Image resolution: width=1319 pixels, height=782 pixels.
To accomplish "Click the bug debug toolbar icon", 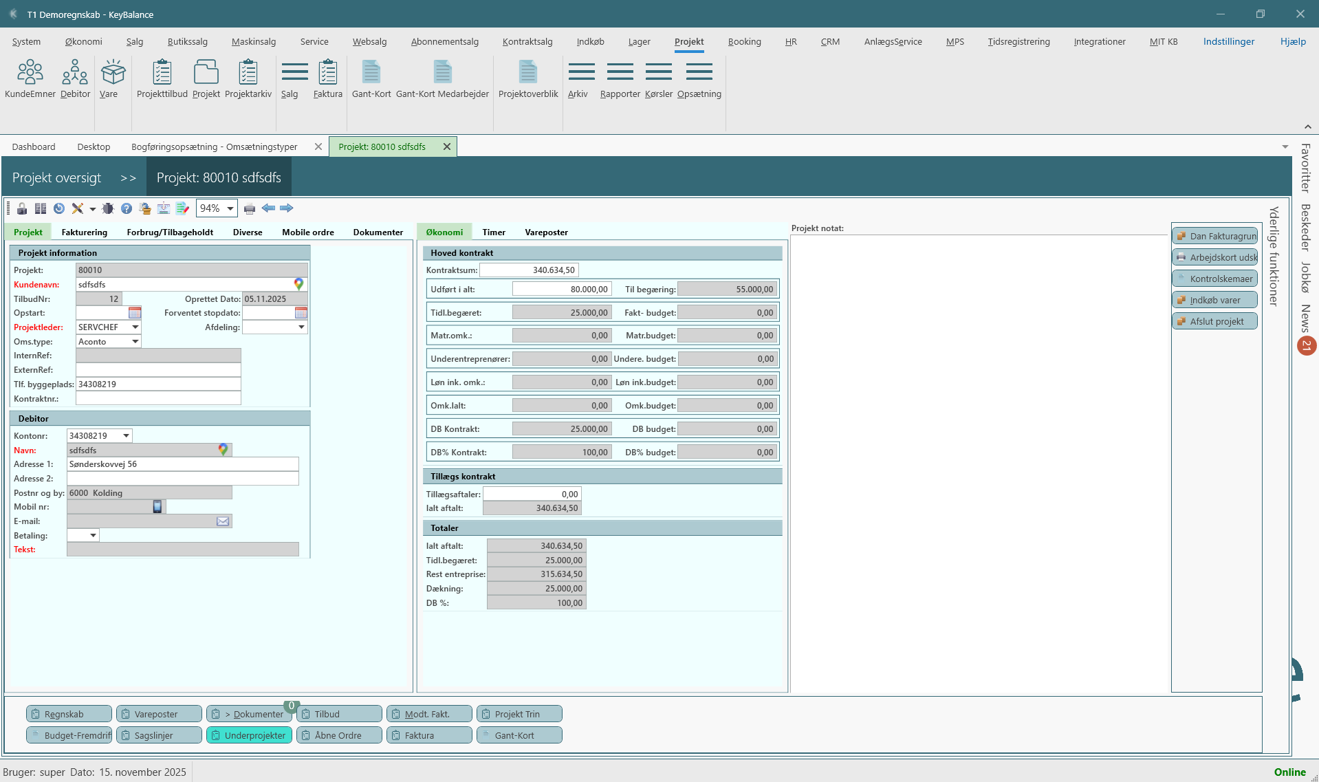I will tap(108, 208).
